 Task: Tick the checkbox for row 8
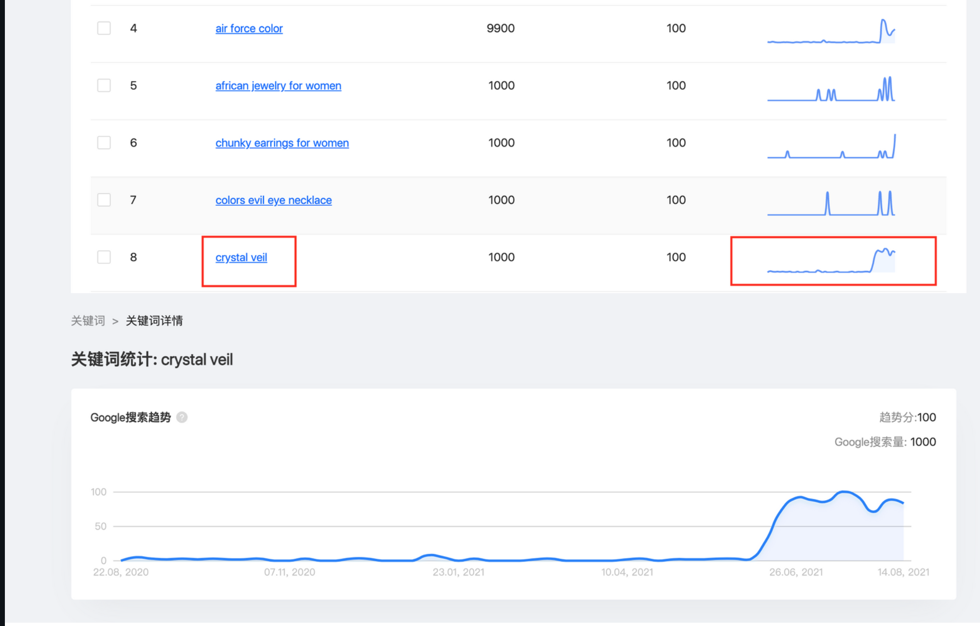(104, 257)
